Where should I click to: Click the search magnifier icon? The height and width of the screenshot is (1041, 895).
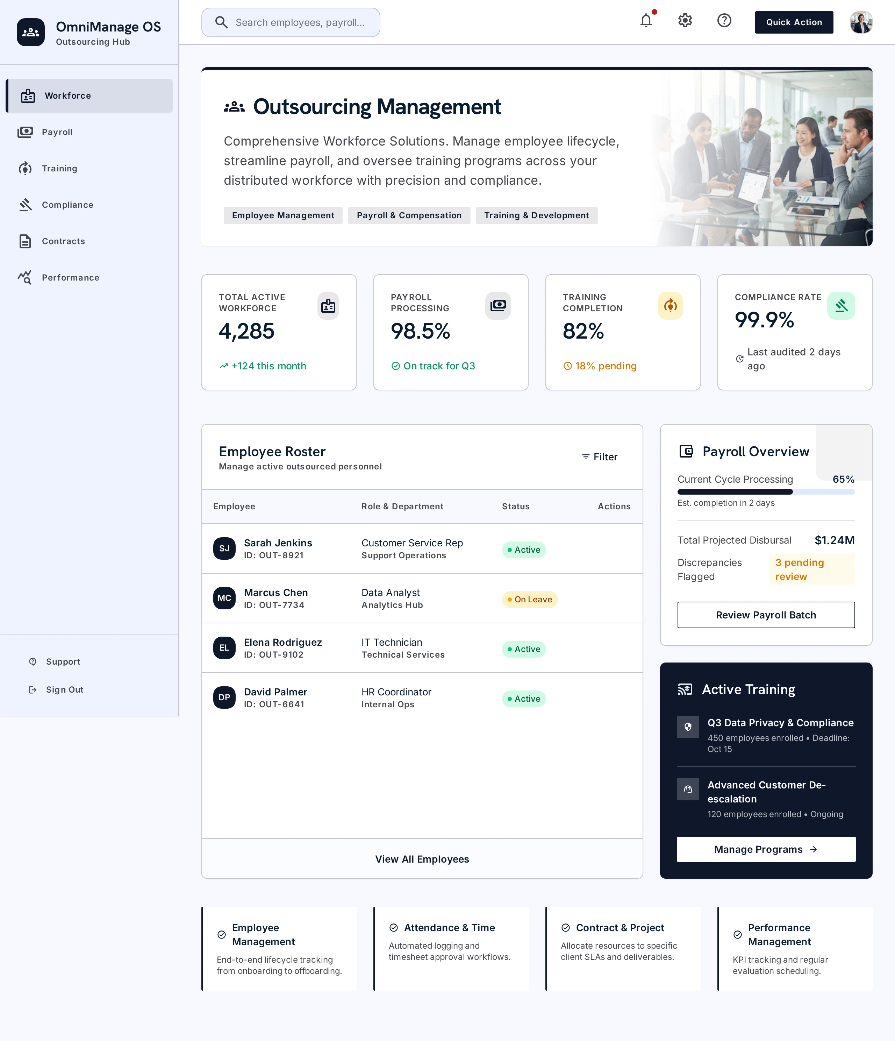coord(221,22)
